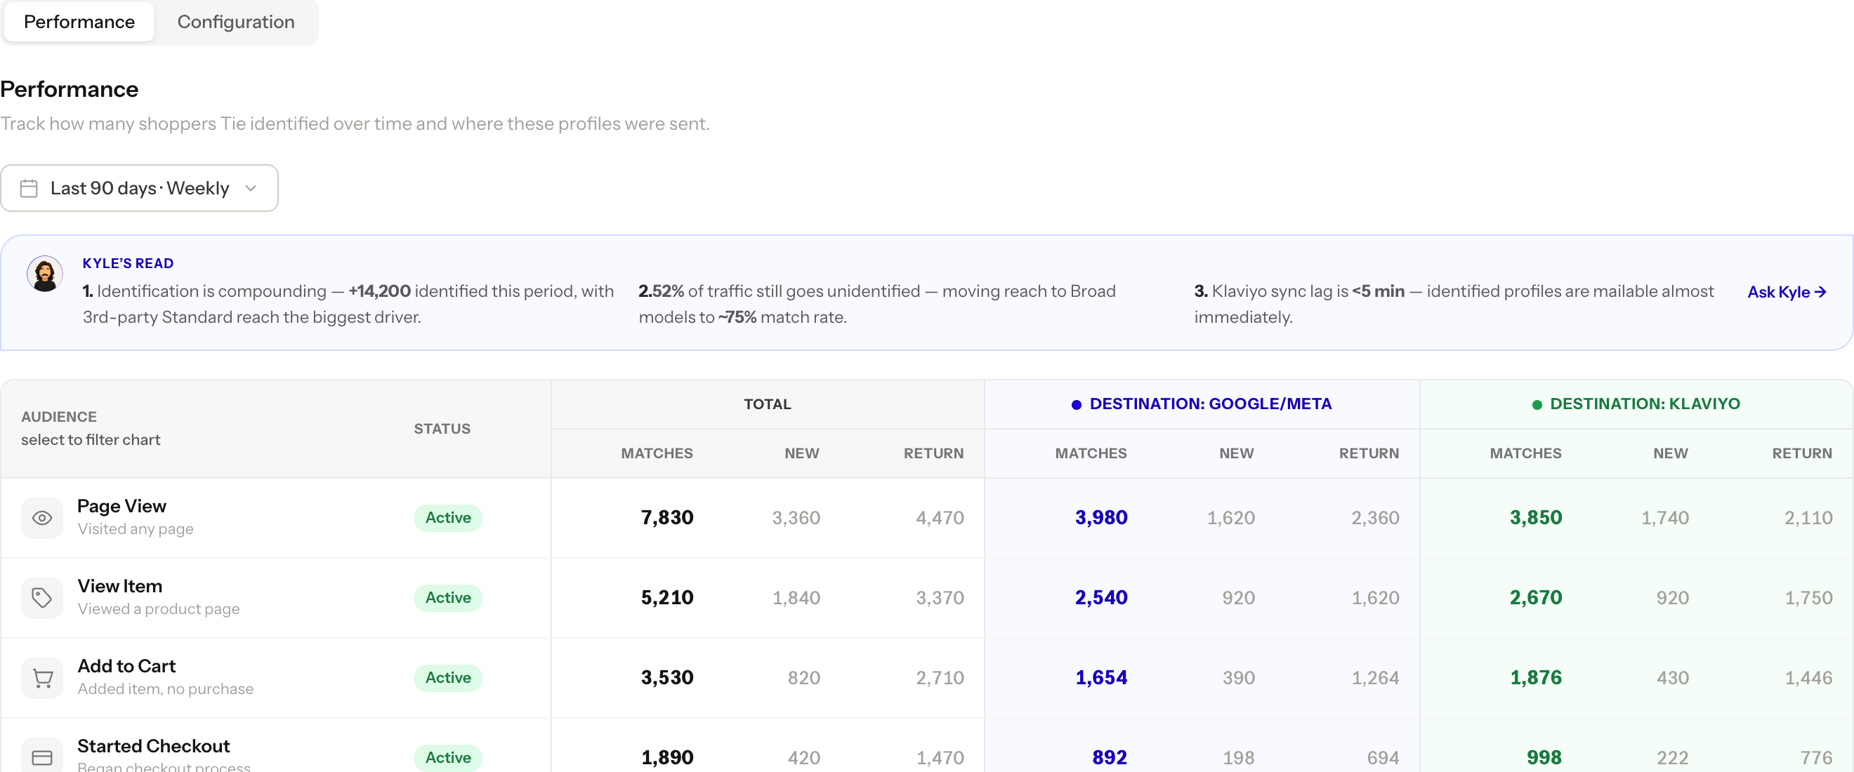Screen dimensions: 1854x772
Task: Click total return value 4,470
Action: click(939, 517)
